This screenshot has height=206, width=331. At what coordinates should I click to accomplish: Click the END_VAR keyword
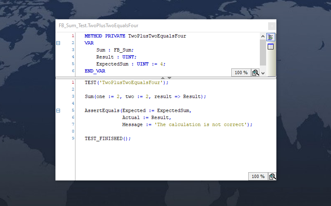coord(95,71)
